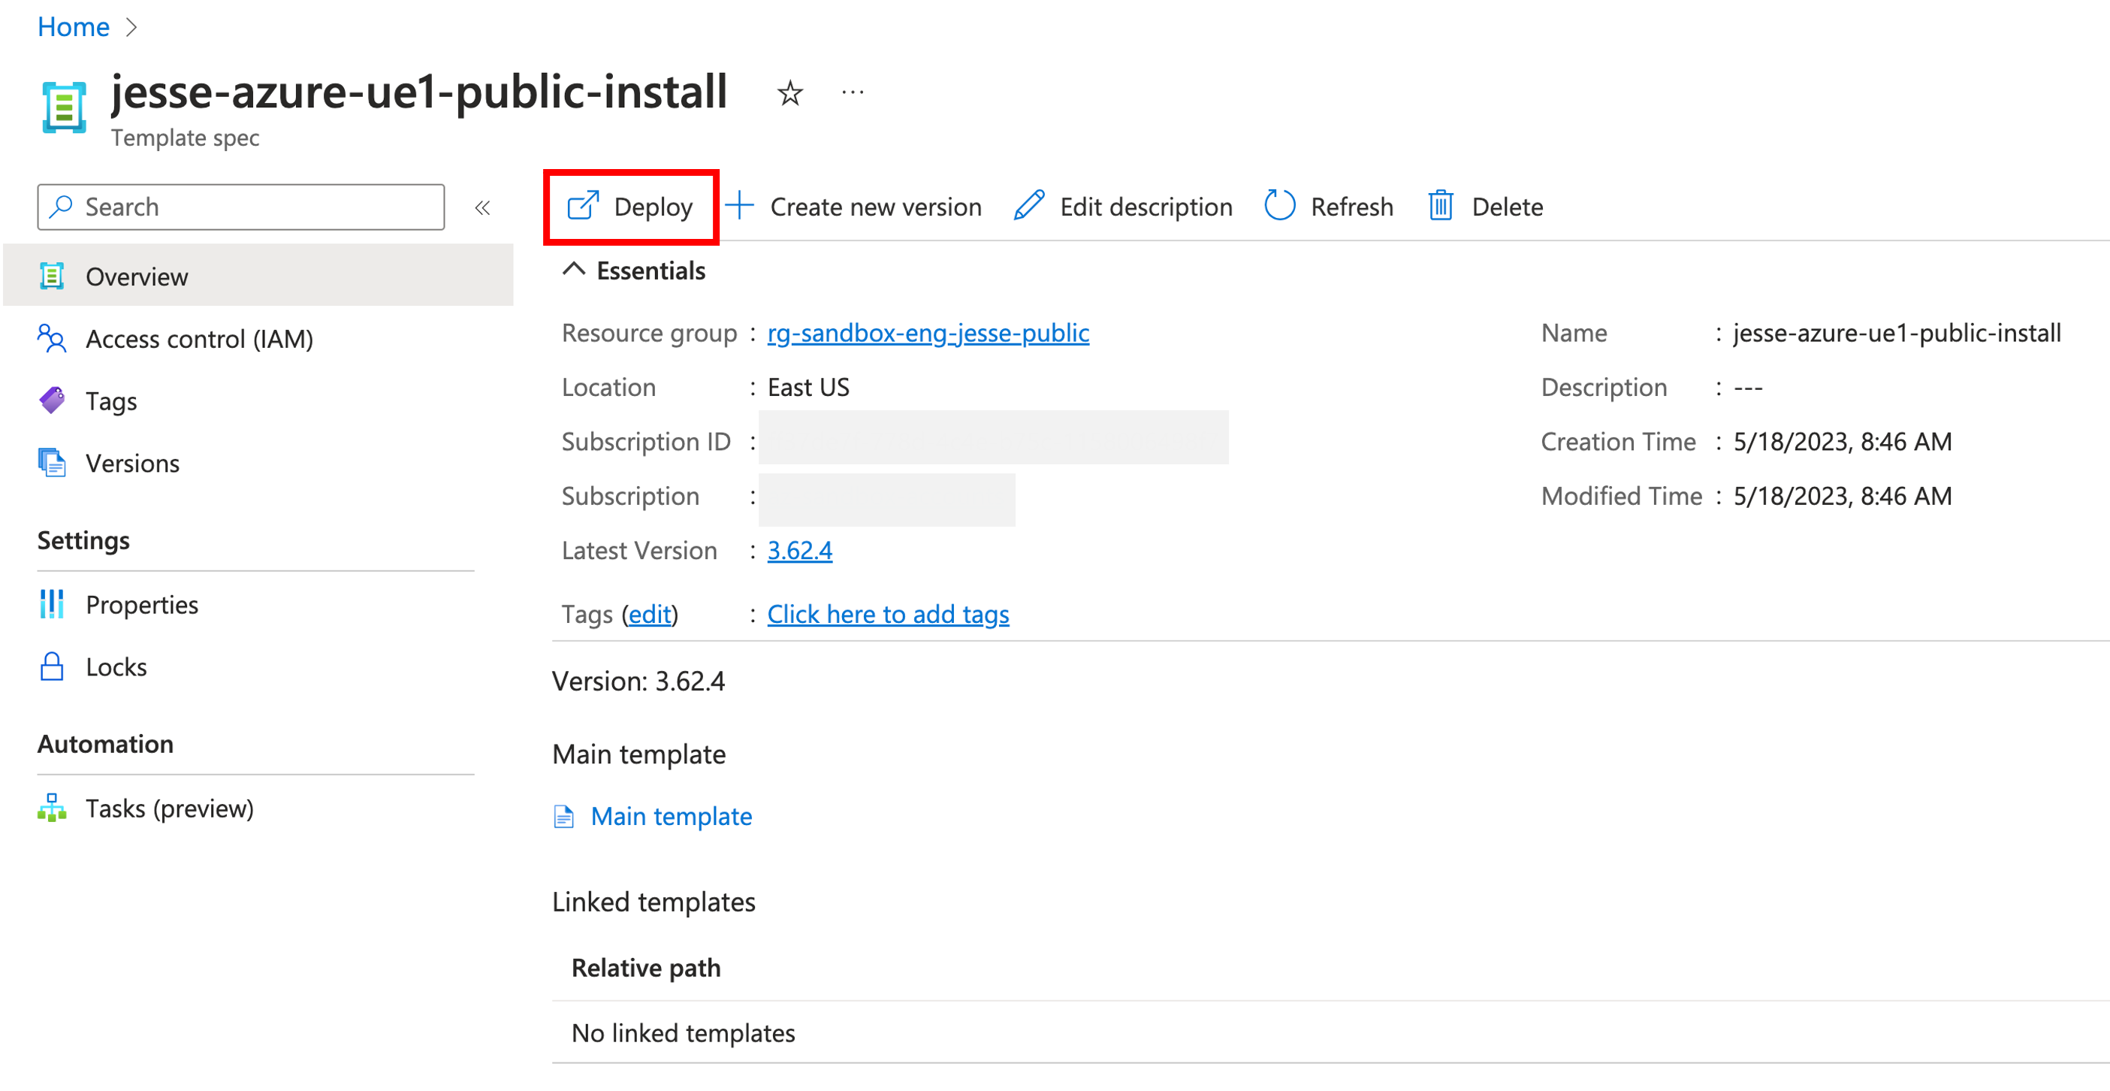This screenshot has height=1091, width=2110.
Task: Click the Description value dashes
Action: (1748, 387)
